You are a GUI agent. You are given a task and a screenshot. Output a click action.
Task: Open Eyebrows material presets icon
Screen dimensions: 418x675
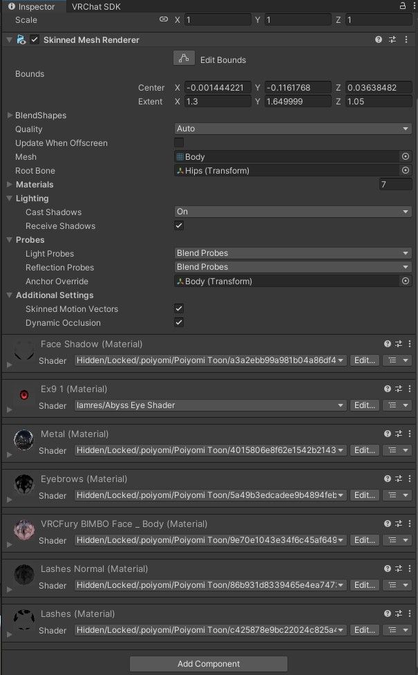tap(399, 479)
